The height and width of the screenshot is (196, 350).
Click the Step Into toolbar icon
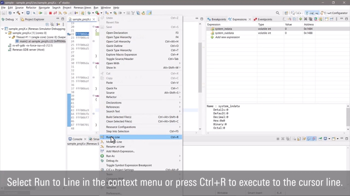tap(60, 13)
